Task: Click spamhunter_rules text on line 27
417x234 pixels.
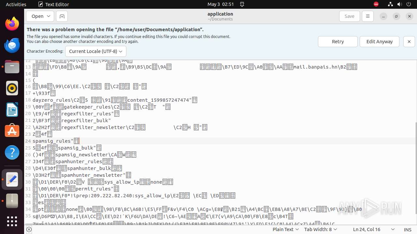Action: coord(79,162)
